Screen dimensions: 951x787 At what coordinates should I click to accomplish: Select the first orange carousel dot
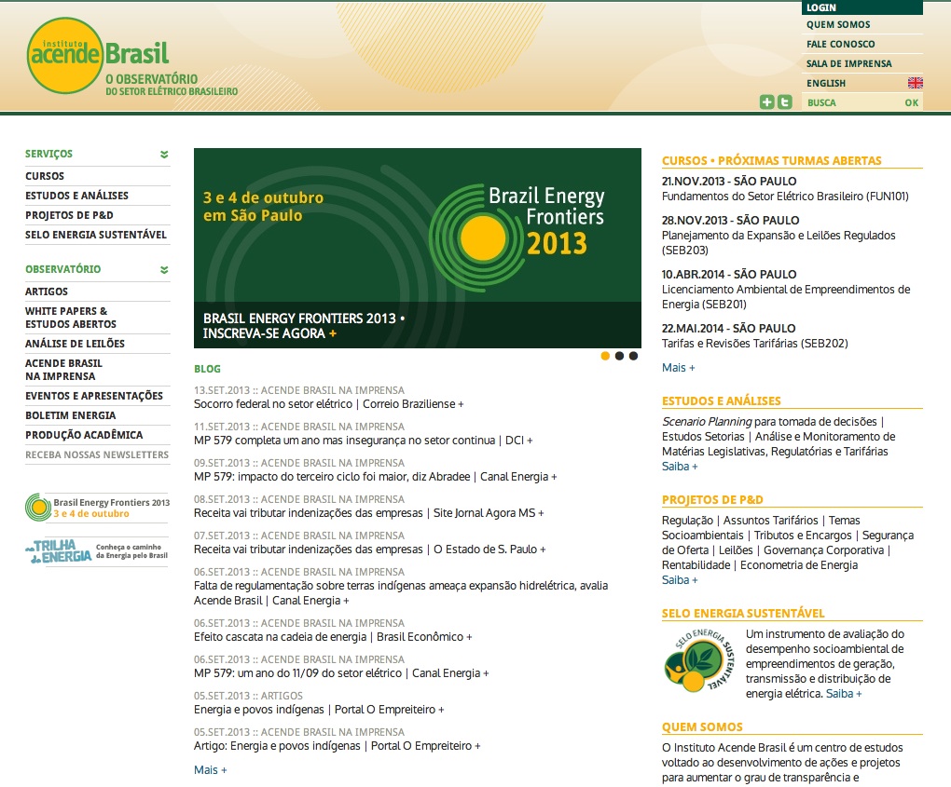(x=605, y=356)
